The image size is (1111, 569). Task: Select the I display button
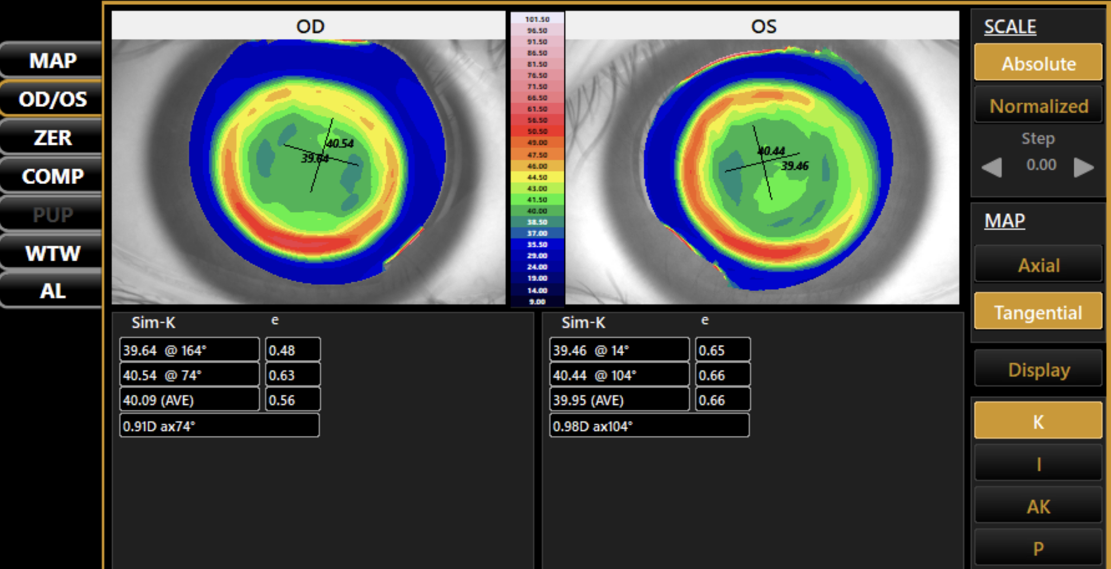(x=1038, y=463)
